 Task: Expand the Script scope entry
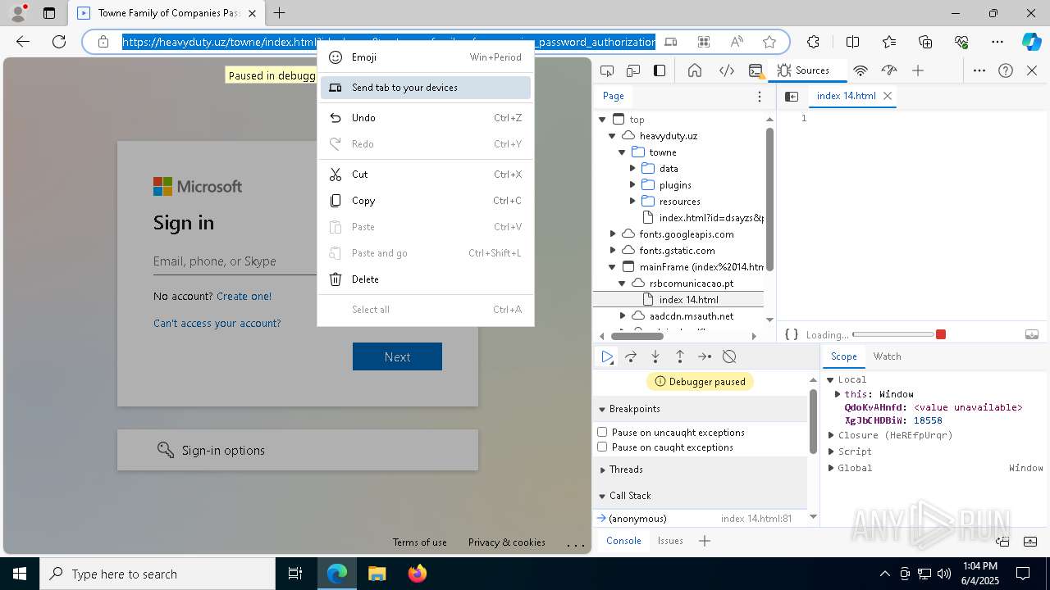831,452
